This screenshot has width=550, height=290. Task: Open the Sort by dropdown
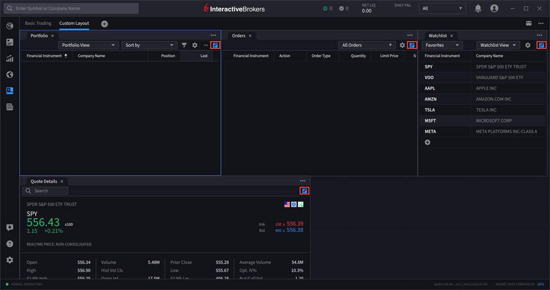pyautogui.click(x=149, y=45)
